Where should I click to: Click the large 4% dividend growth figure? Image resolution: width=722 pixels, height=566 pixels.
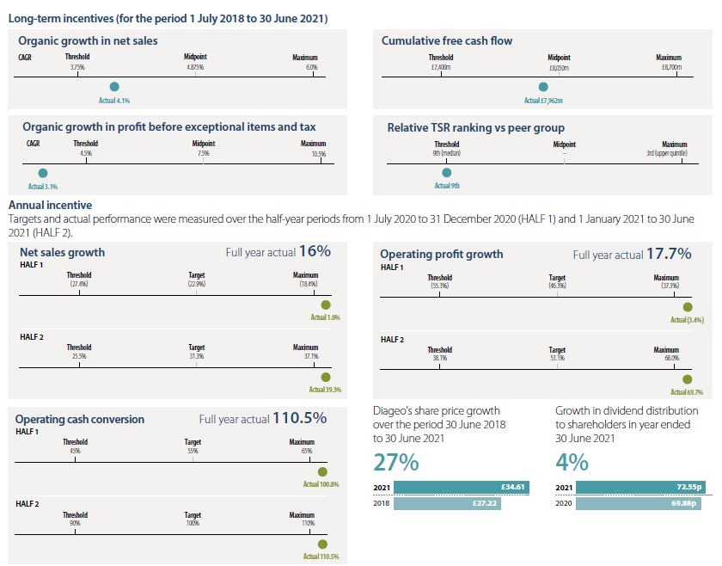tap(572, 462)
